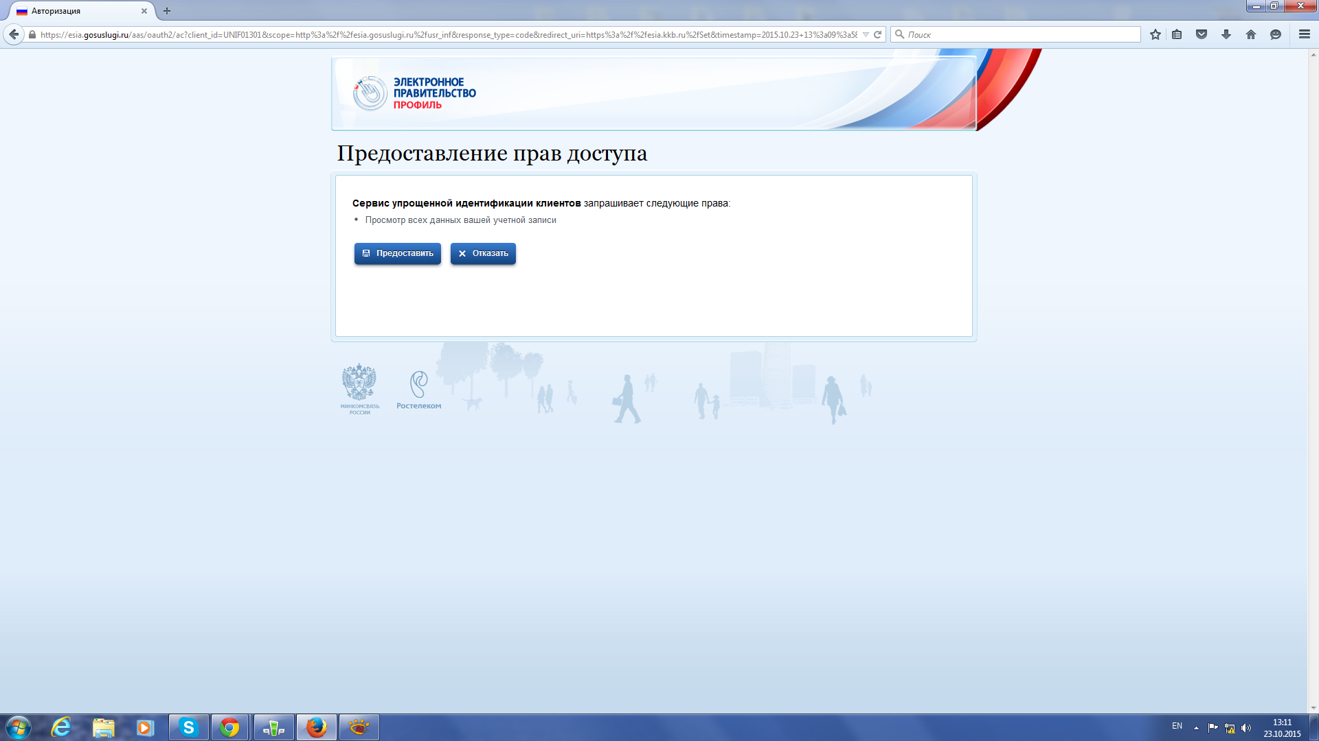Screen dimensions: 1319x741
Task: Open the bookmarks list icon
Action: 1177,34
